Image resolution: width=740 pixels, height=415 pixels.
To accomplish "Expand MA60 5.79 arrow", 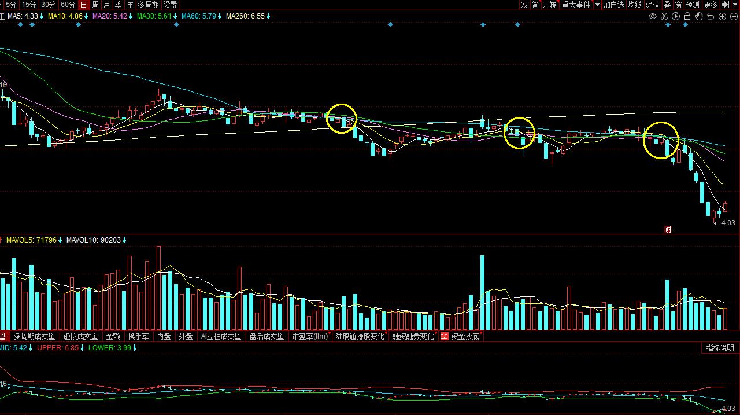I will click(220, 16).
